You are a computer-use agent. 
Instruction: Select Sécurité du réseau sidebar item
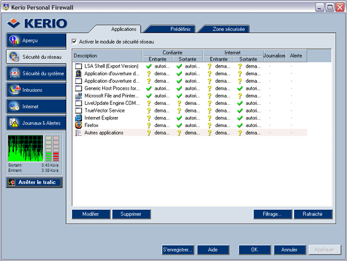click(36, 57)
